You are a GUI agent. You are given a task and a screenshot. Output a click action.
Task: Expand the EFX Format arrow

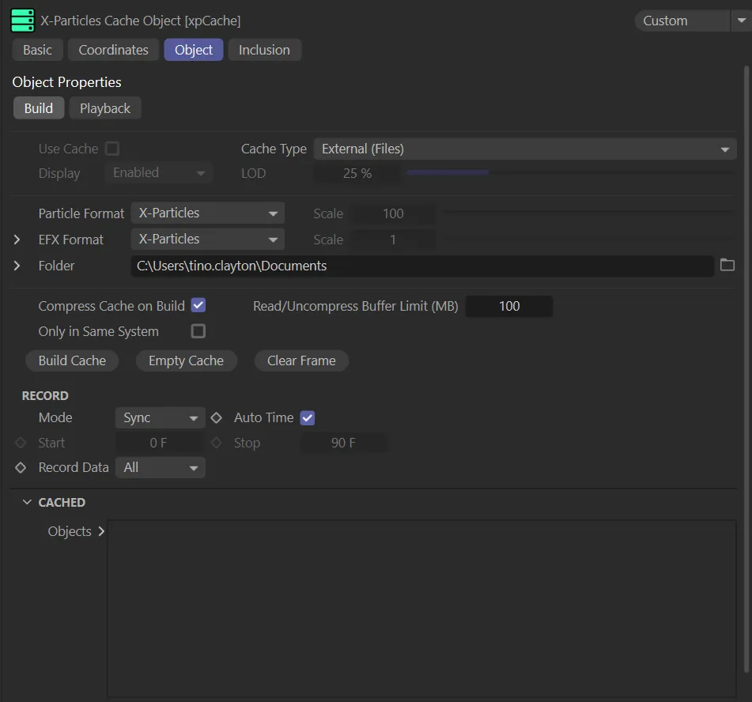(17, 240)
